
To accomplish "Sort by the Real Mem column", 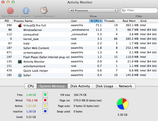I will tap(129, 21).
